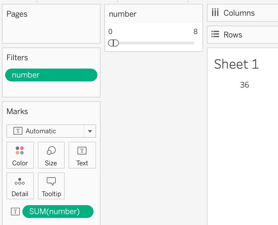
Task: Select the number pill in Filters
Action: point(51,75)
